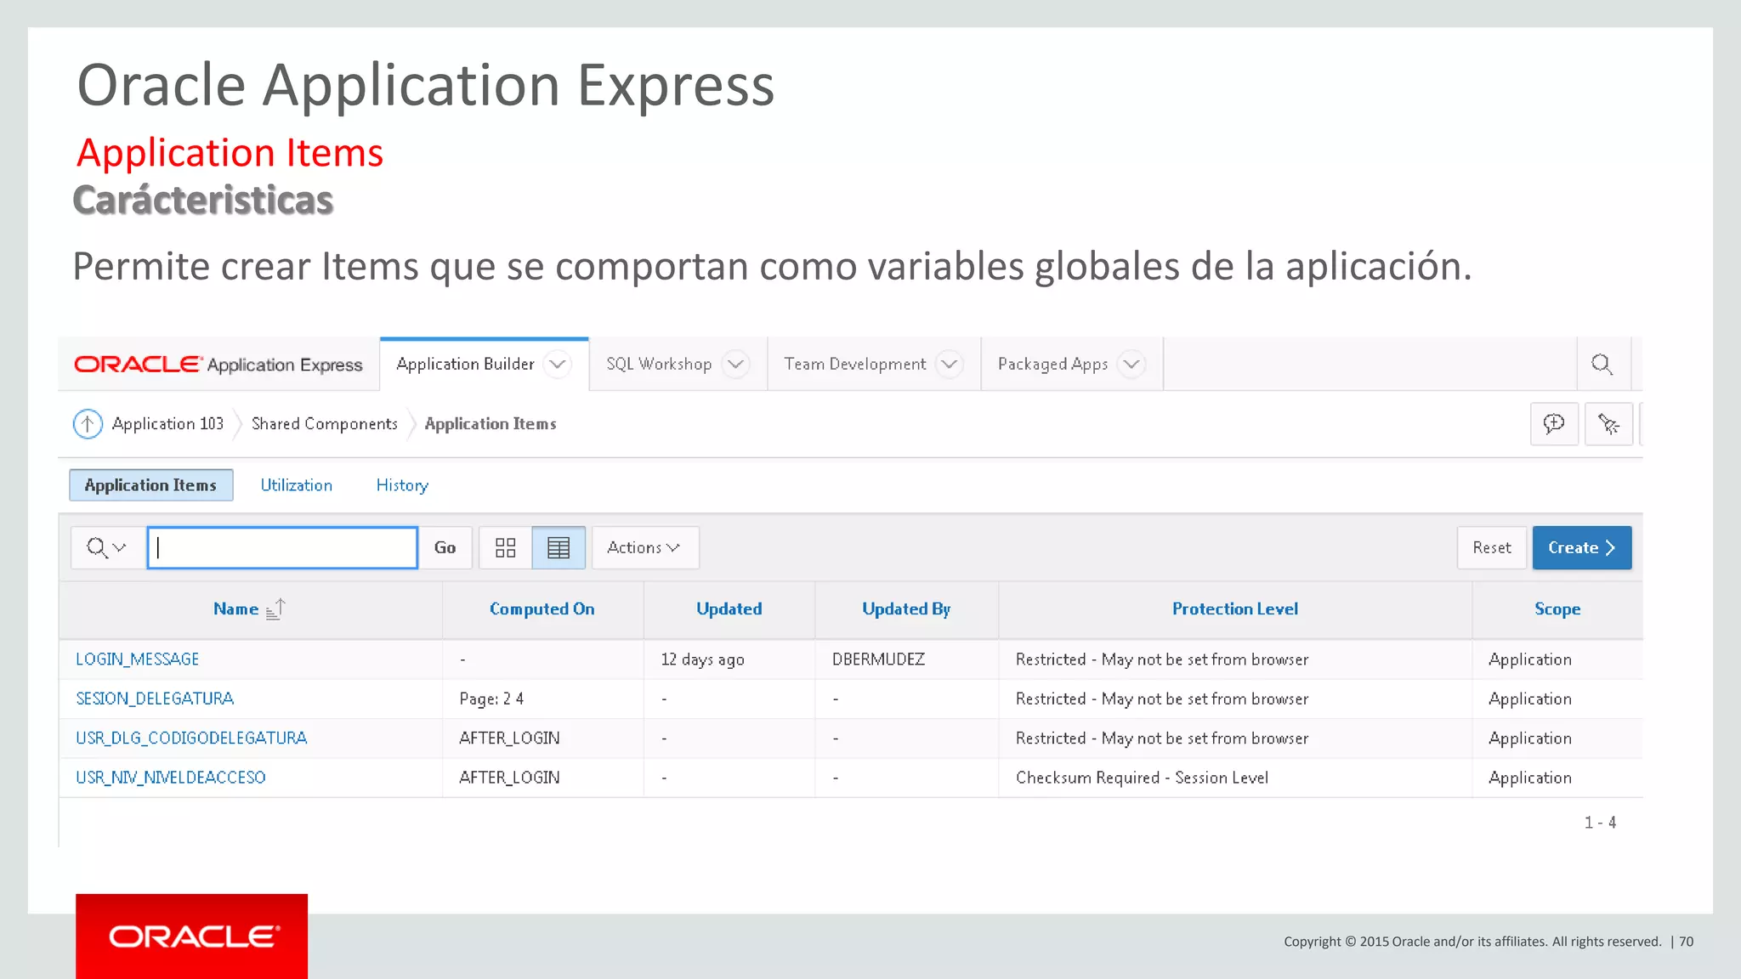Viewport: 1741px width, 979px height.
Task: Click the red Oracle logo in footer
Action: [x=192, y=937]
